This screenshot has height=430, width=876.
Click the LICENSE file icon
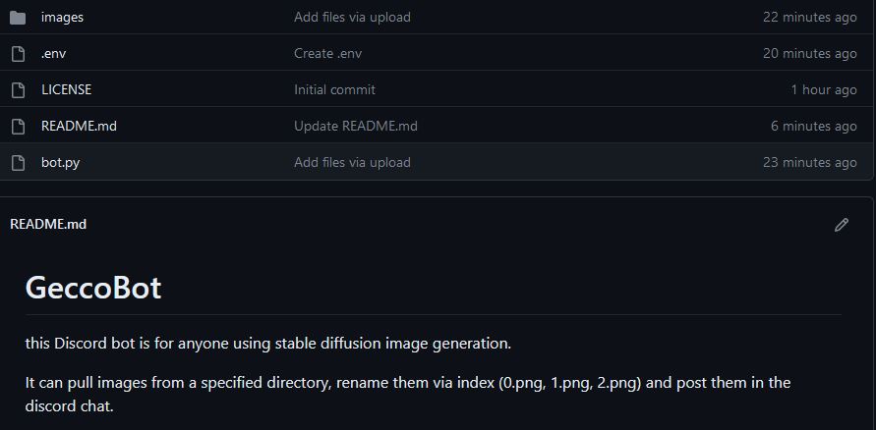coord(17,89)
